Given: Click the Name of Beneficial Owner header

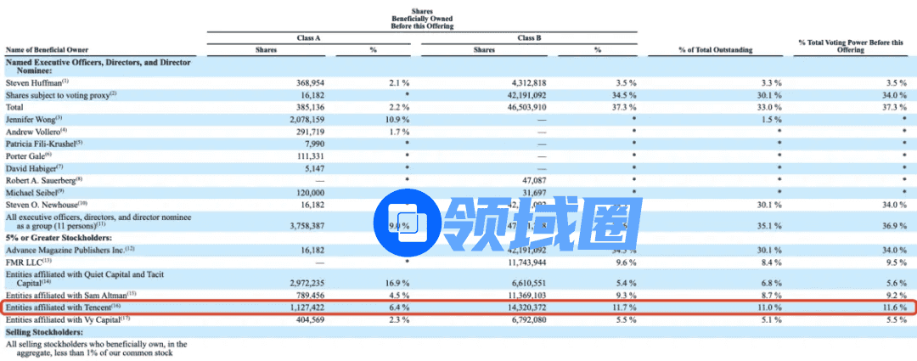Looking at the screenshot, I should pos(47,50).
